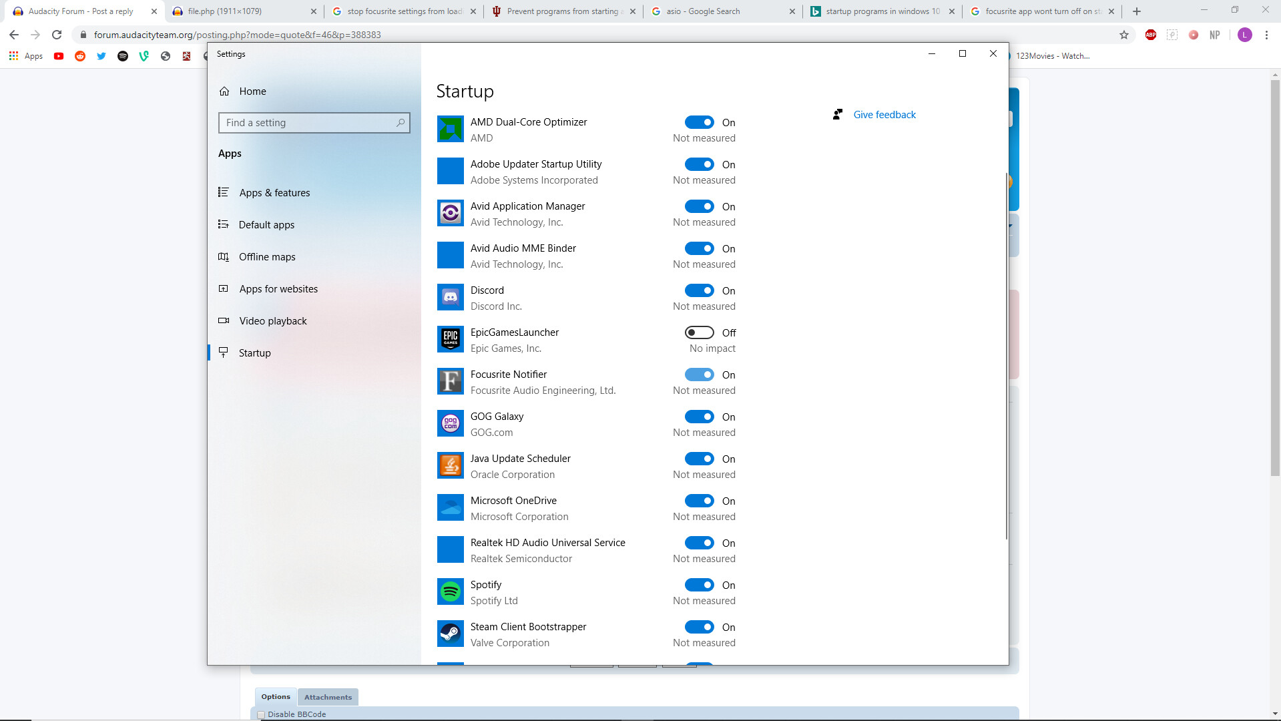Open Offline maps settings
Viewport: 1281px width, 721px height.
pyautogui.click(x=314, y=257)
